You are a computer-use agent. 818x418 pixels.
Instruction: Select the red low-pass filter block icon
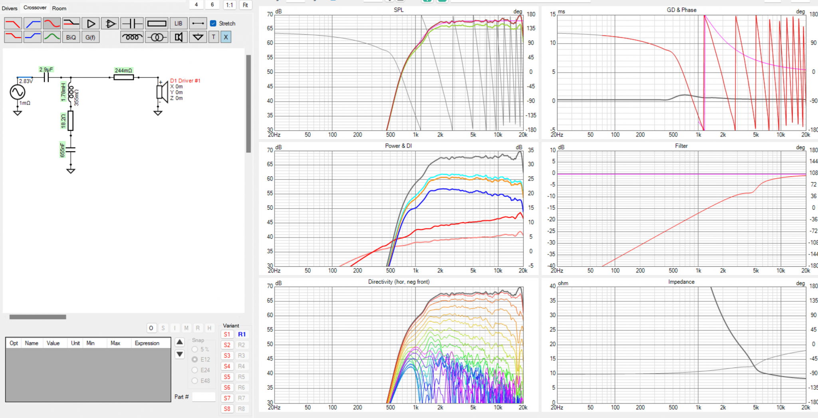tap(13, 24)
